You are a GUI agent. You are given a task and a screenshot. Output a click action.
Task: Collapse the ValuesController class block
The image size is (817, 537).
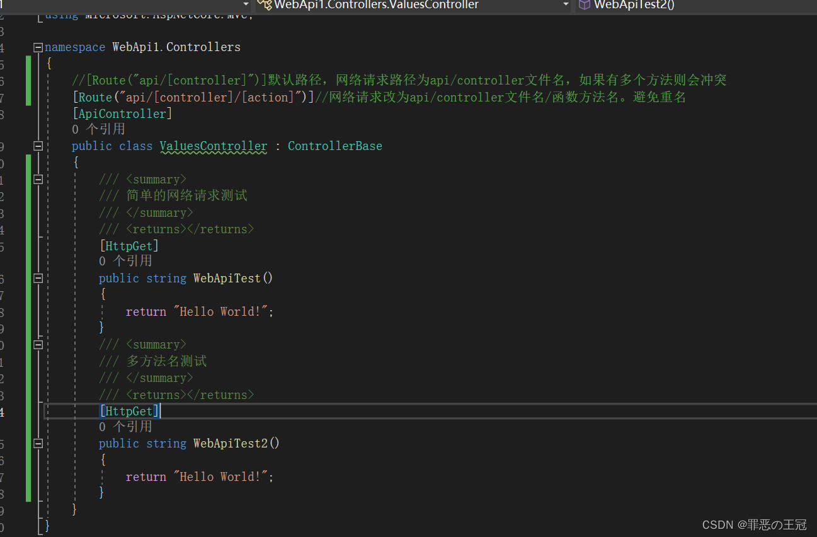38,146
